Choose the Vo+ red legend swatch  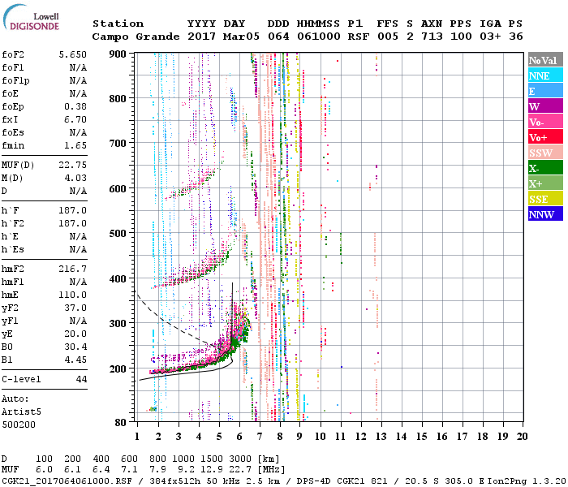[x=545, y=137]
